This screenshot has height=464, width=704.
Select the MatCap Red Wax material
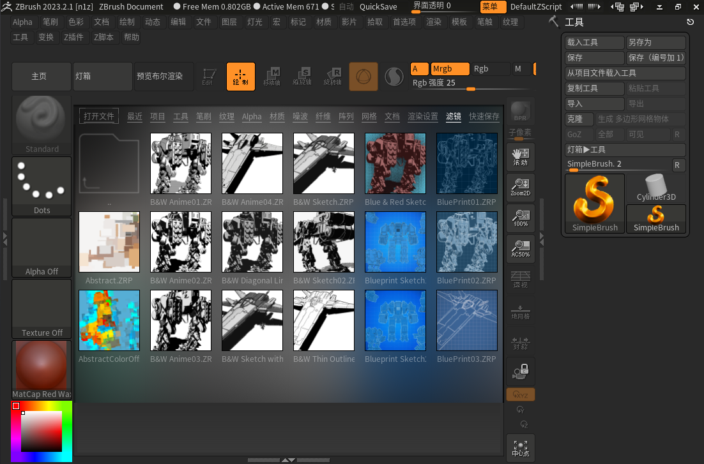pyautogui.click(x=41, y=365)
